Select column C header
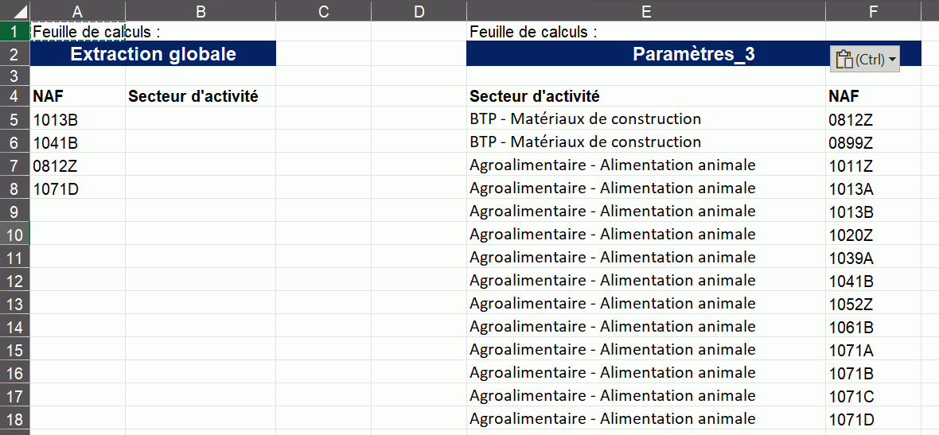The height and width of the screenshot is (435, 939). pos(323,11)
